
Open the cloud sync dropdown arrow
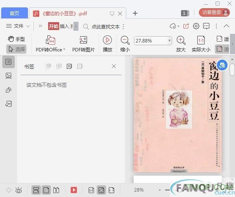click(x=178, y=26)
